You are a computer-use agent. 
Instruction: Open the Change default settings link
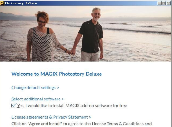(x=33, y=88)
